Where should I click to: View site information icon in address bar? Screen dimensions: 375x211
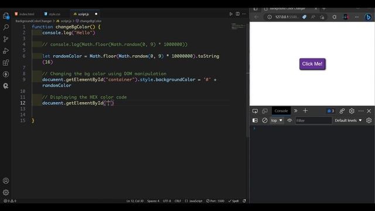[270, 17]
